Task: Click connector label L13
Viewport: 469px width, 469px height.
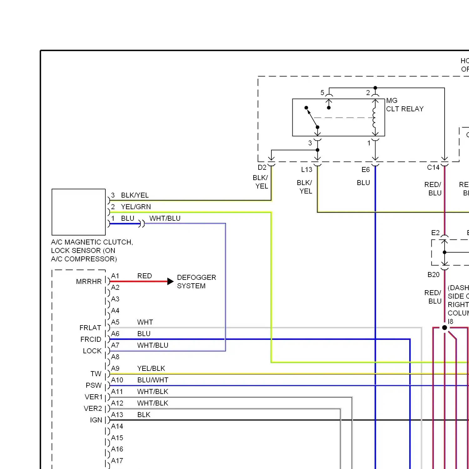Action: (307, 169)
